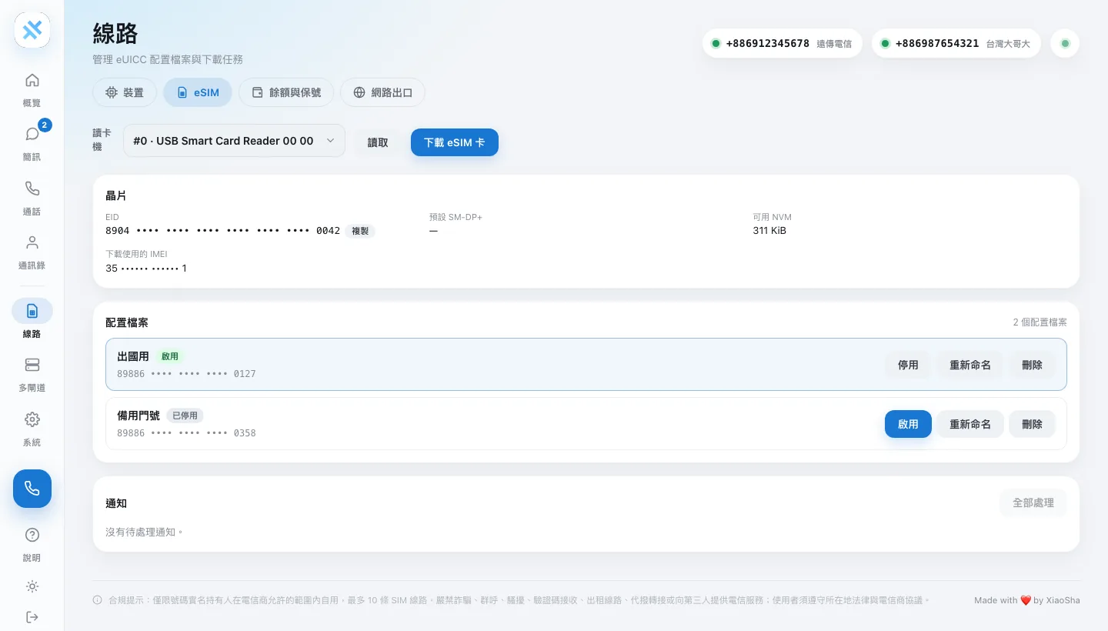
Task: Open 簡訊 messages with 2 unread
Action: click(x=32, y=143)
